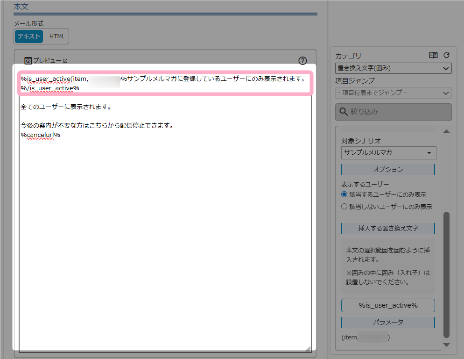Switch mail format to テキスト

point(29,36)
